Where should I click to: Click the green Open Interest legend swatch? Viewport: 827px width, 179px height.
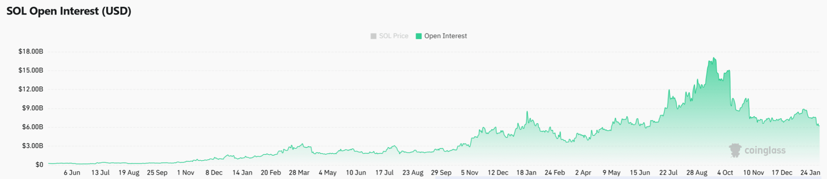419,36
